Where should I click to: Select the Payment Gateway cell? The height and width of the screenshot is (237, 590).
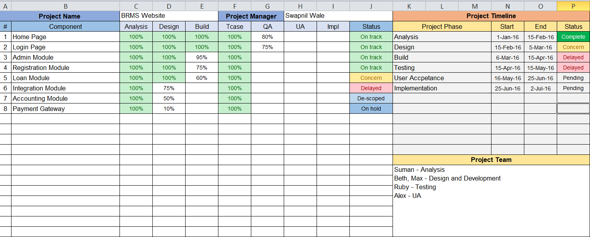point(38,109)
